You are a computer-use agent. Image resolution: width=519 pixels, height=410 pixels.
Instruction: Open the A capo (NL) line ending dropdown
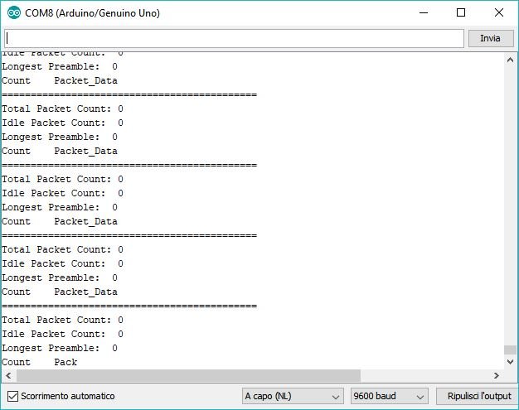[x=293, y=396]
